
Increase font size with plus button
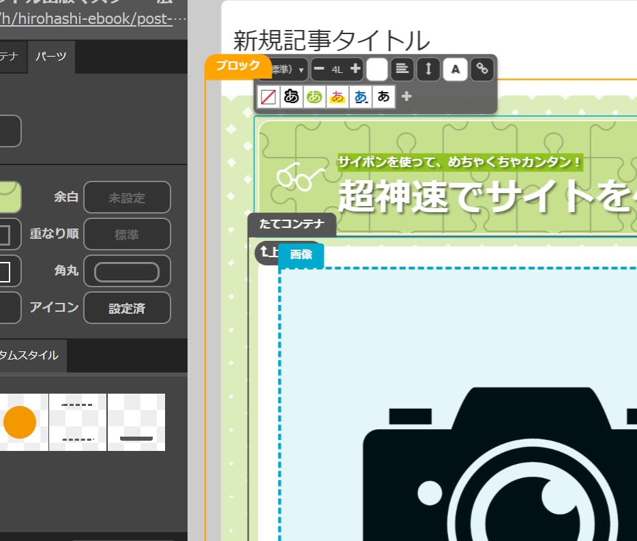pyautogui.click(x=355, y=69)
